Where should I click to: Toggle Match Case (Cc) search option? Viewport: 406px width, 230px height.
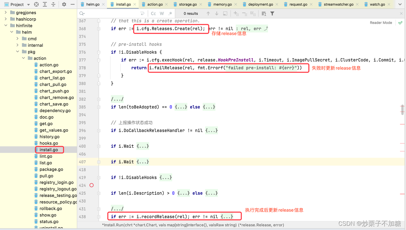point(153,14)
